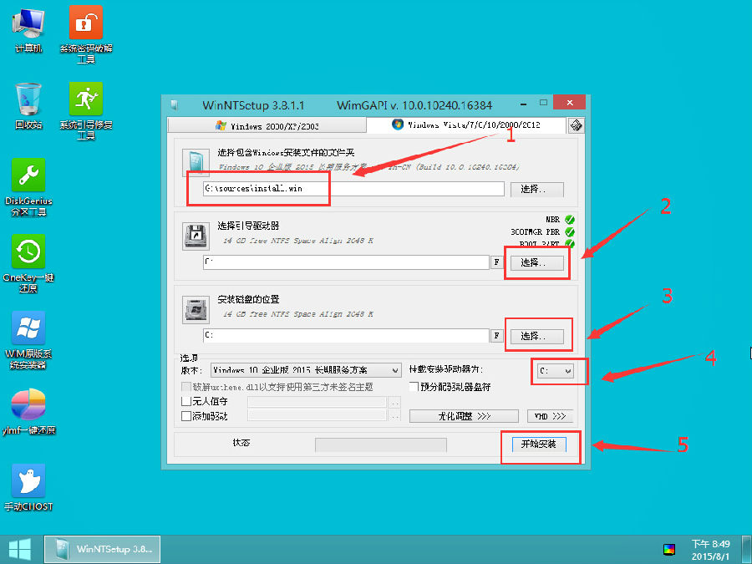
Task: Open the Windows 10 企业版 version dropdown
Action: (305, 369)
